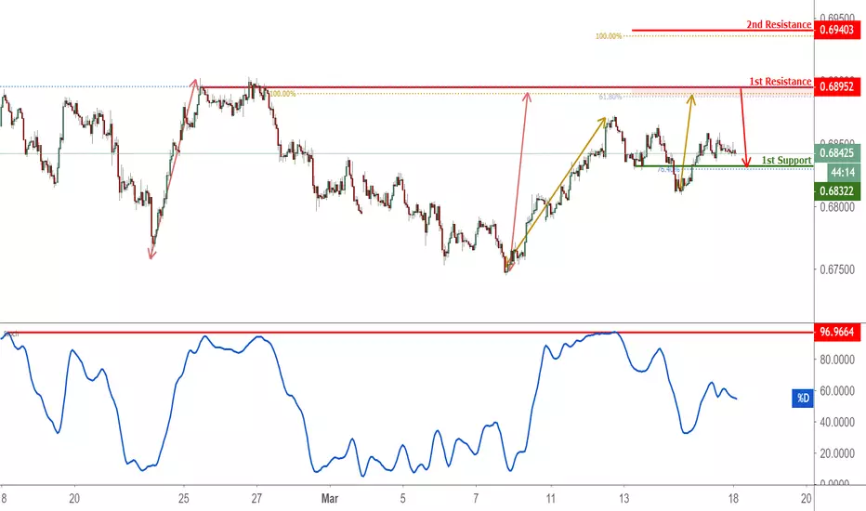866x511 pixels.
Task: Click the date 13 on time axis
Action: pos(623,498)
